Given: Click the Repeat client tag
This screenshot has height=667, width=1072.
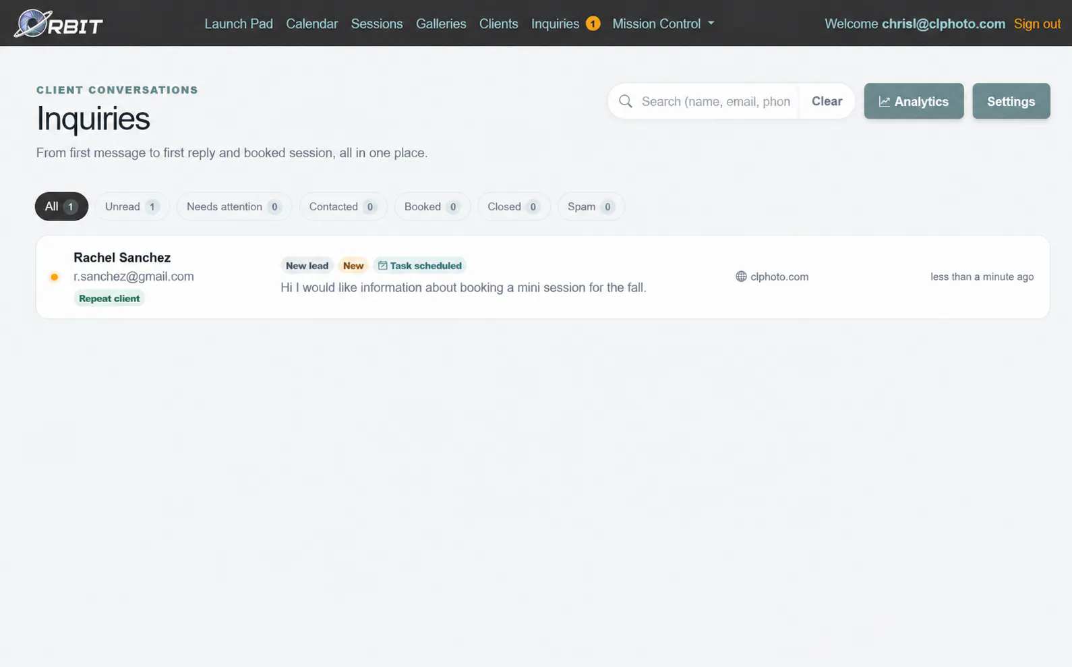Looking at the screenshot, I should 109,298.
